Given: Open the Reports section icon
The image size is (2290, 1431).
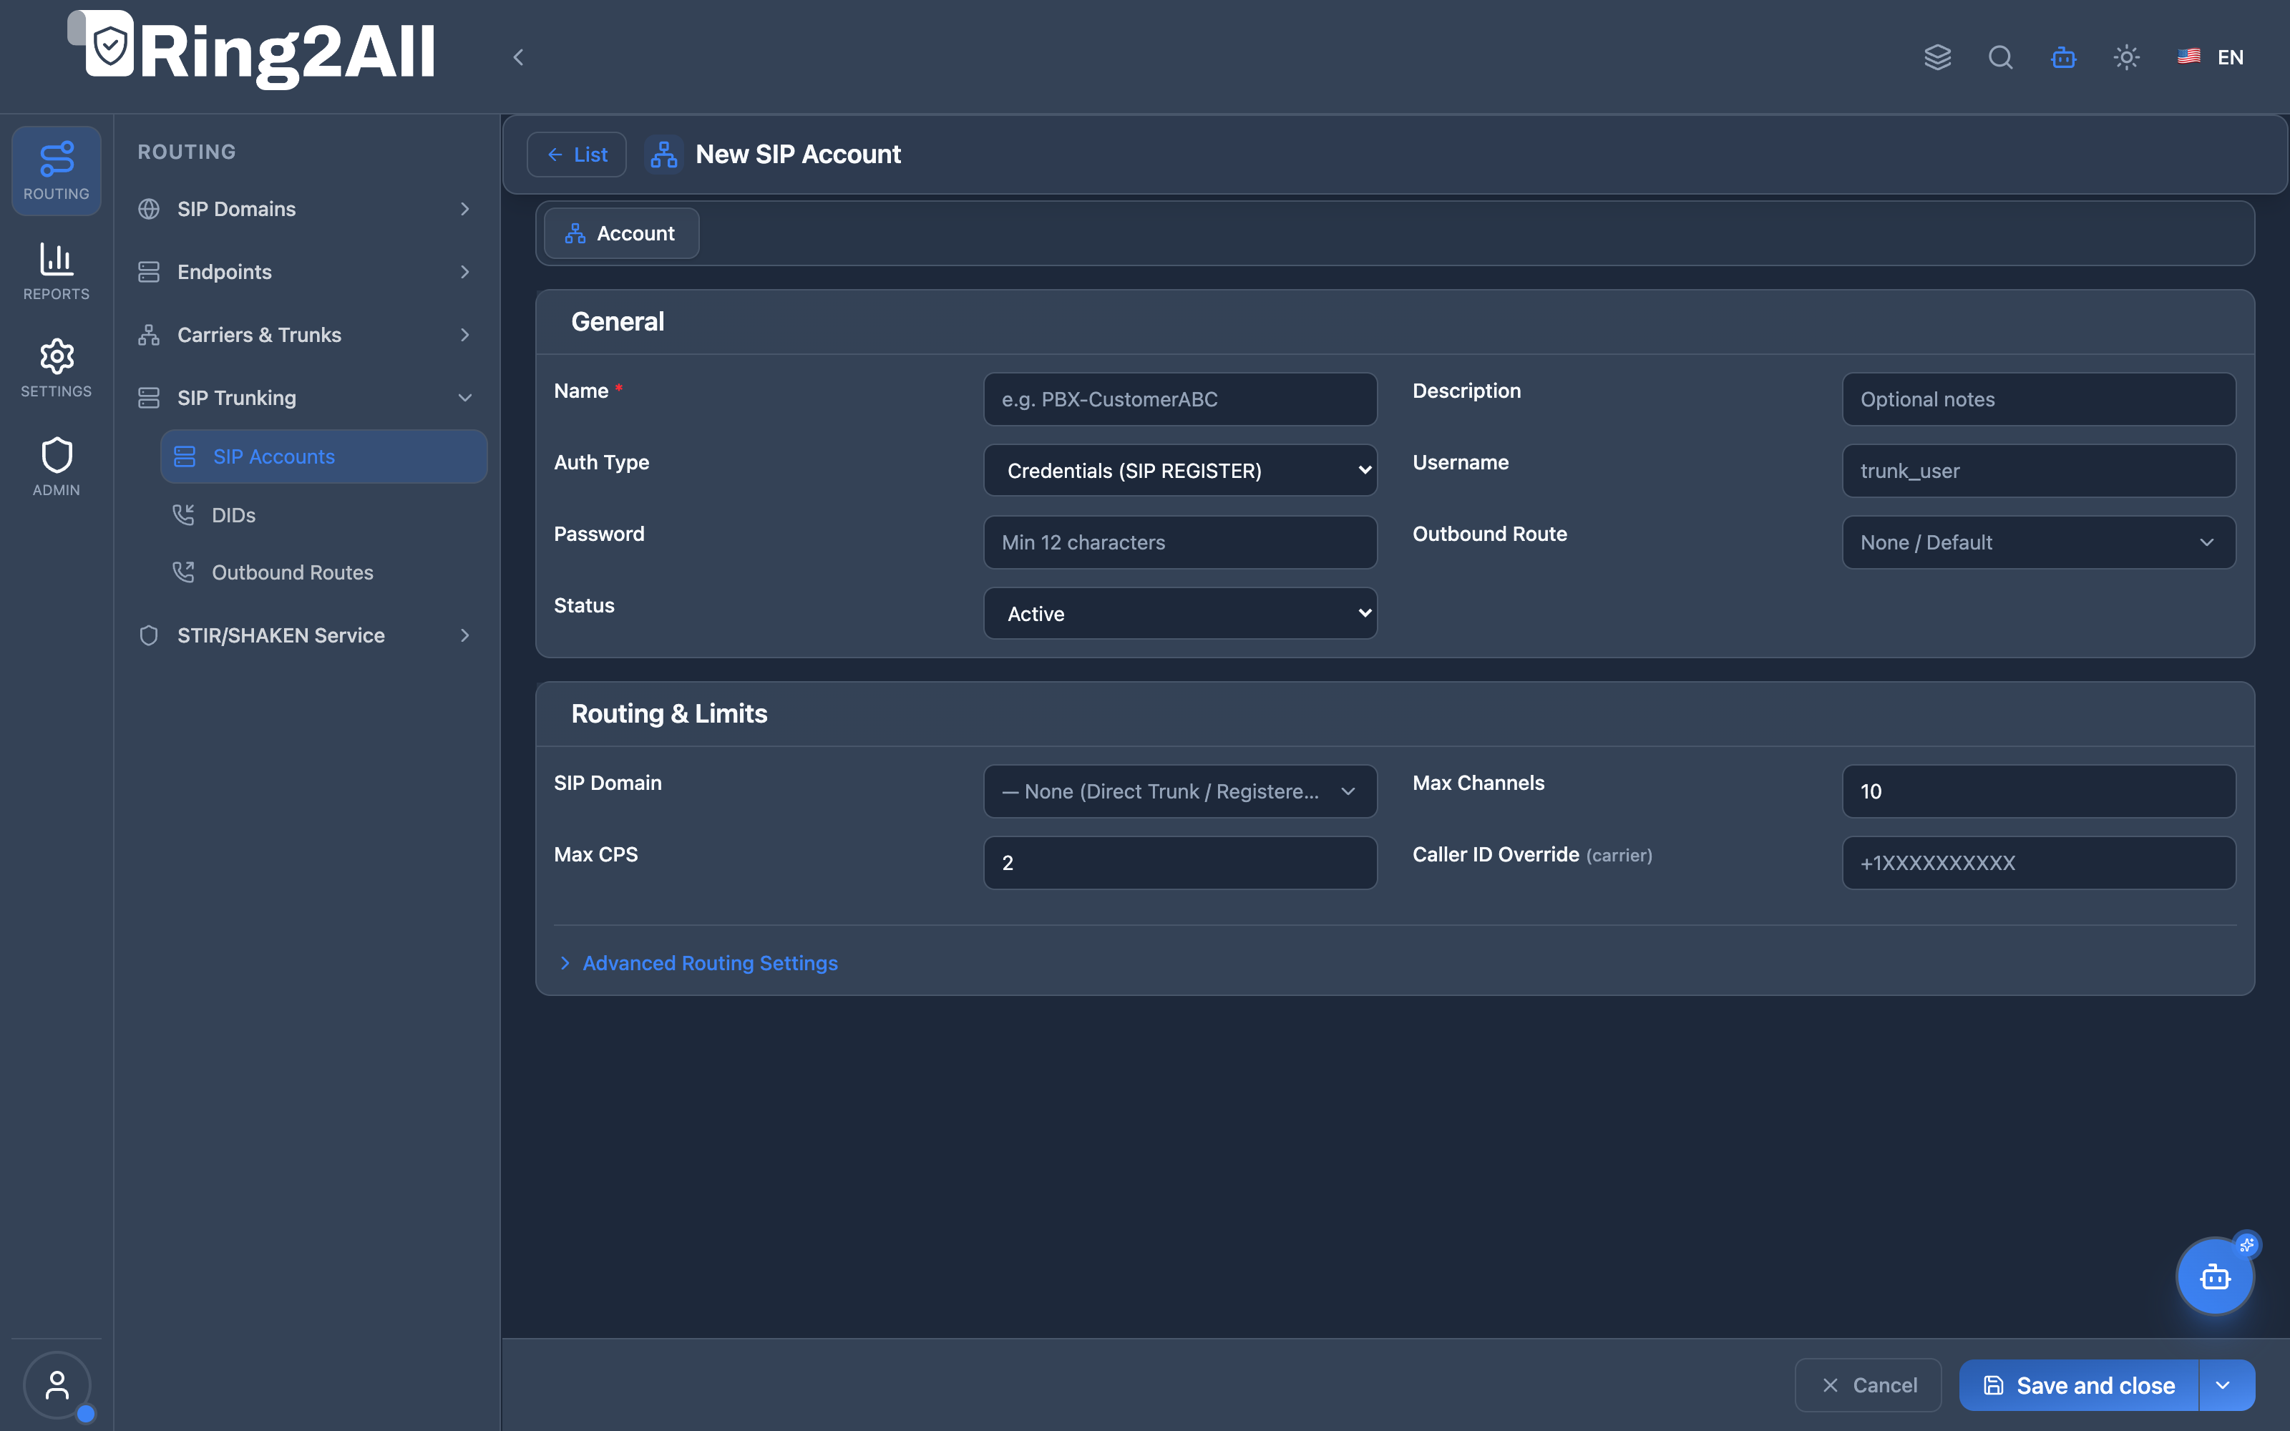Looking at the screenshot, I should coord(56,270).
